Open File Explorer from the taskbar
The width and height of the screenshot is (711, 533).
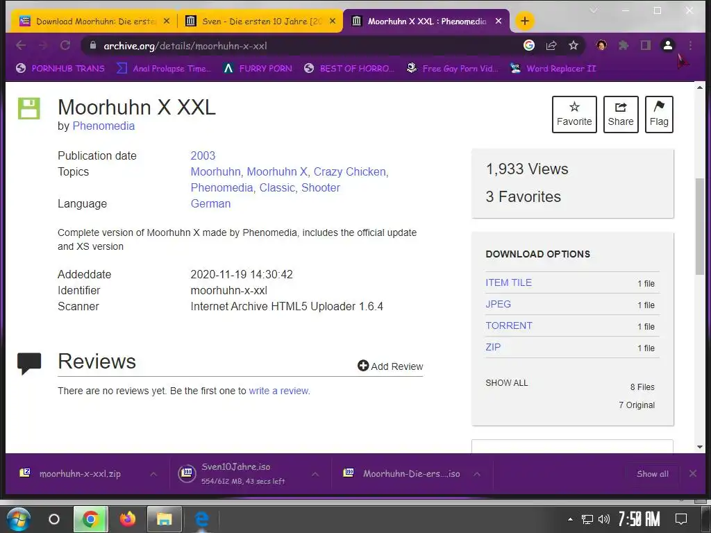(164, 519)
